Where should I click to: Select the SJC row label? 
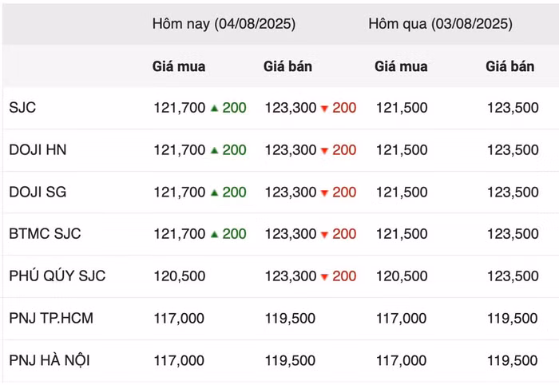[22, 108]
